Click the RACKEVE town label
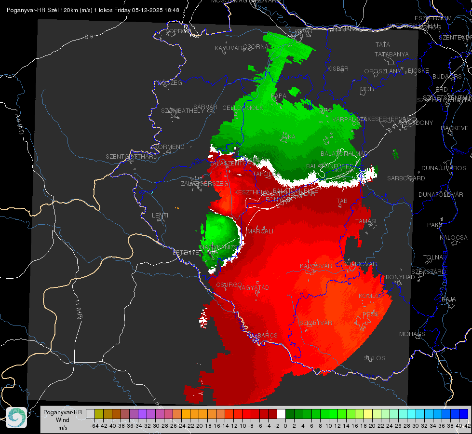Screen dimensions: 472x434 (x=455, y=128)
